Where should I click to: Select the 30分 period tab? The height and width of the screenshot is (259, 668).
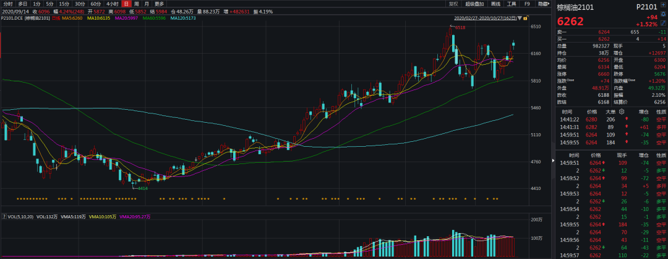[x=80, y=4]
